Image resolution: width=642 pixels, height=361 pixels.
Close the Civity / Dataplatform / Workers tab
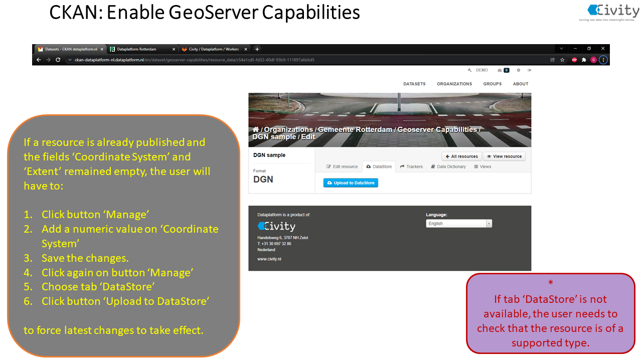point(246,49)
